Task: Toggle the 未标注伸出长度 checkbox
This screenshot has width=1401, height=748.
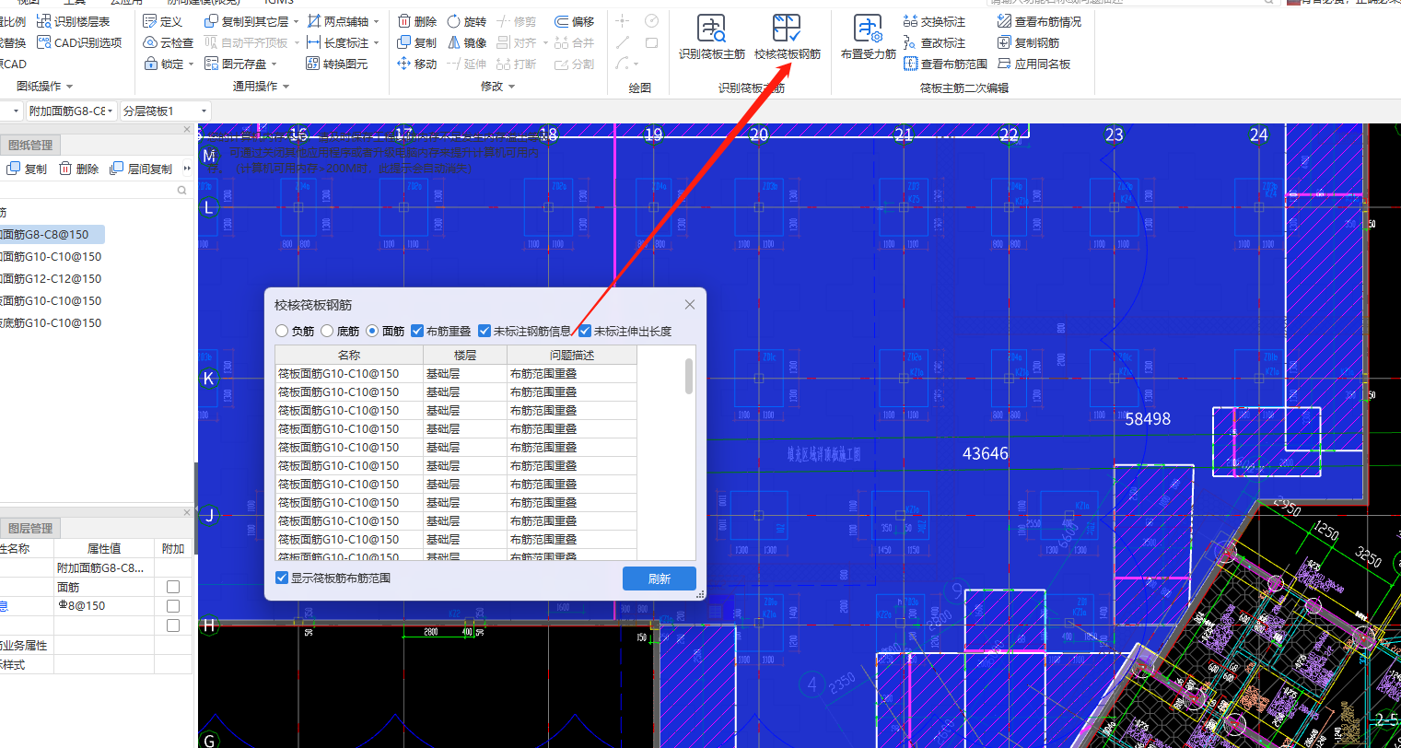Action: coord(585,331)
